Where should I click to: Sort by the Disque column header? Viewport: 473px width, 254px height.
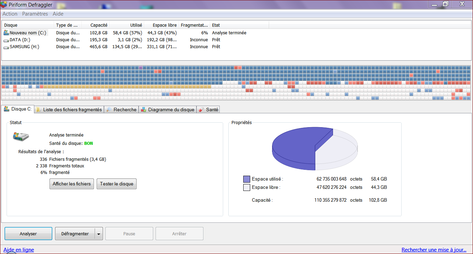coord(28,25)
